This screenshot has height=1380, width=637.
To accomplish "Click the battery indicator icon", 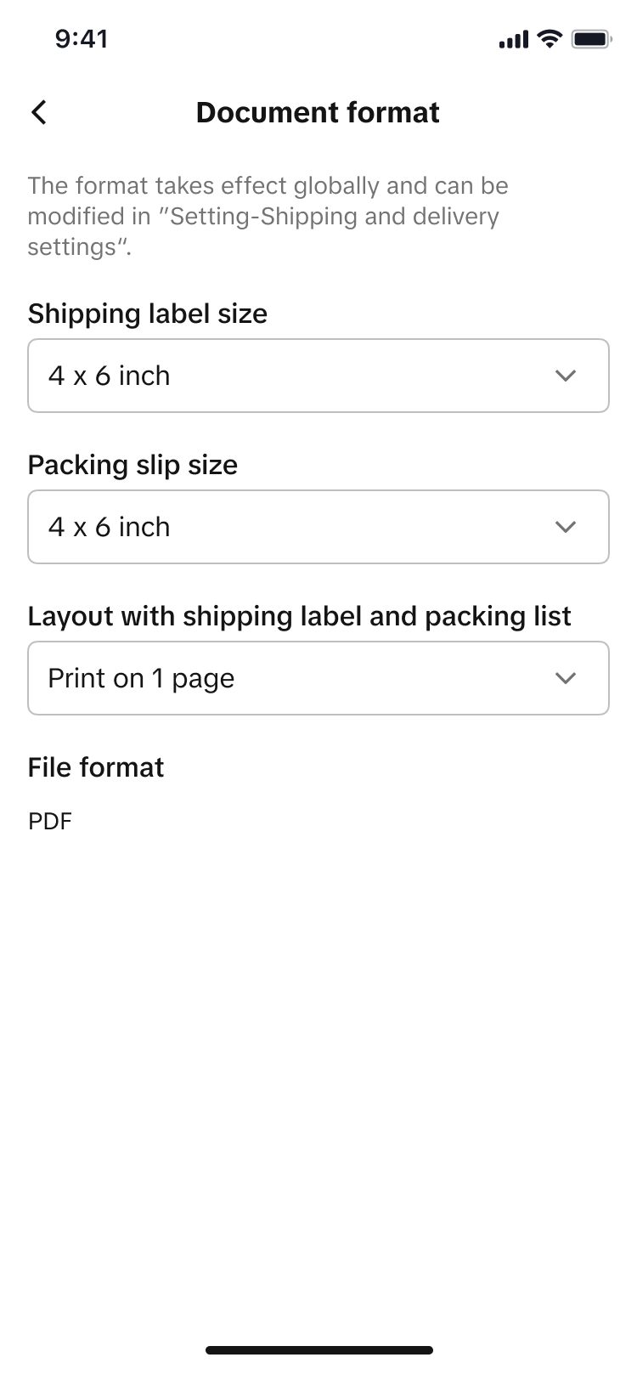I will point(591,39).
